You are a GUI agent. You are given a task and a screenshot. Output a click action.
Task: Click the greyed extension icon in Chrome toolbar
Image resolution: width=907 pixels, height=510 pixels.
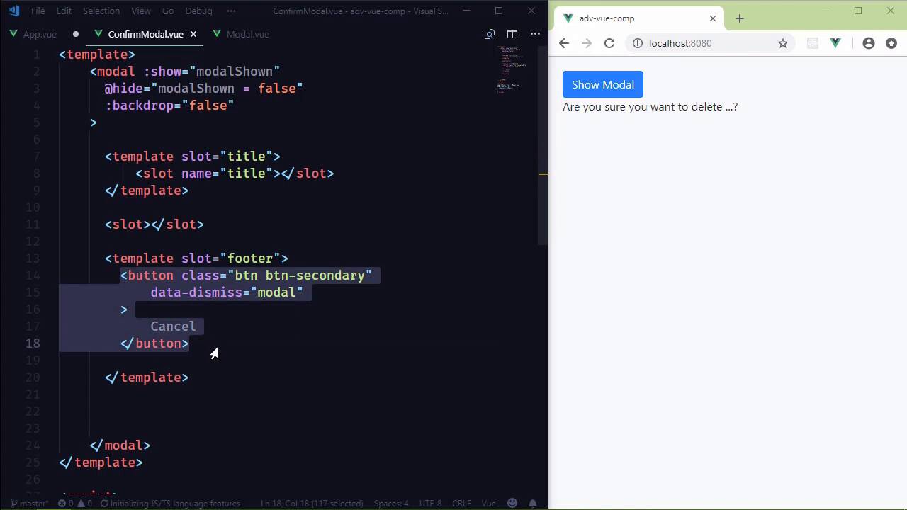click(813, 43)
